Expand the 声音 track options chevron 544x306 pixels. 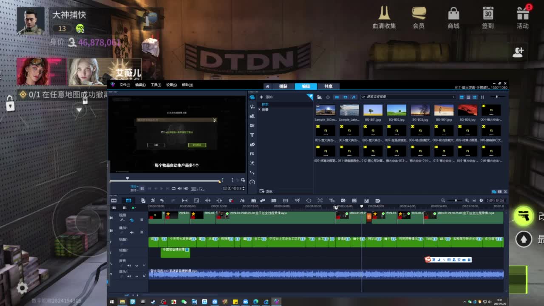[x=136, y=266]
